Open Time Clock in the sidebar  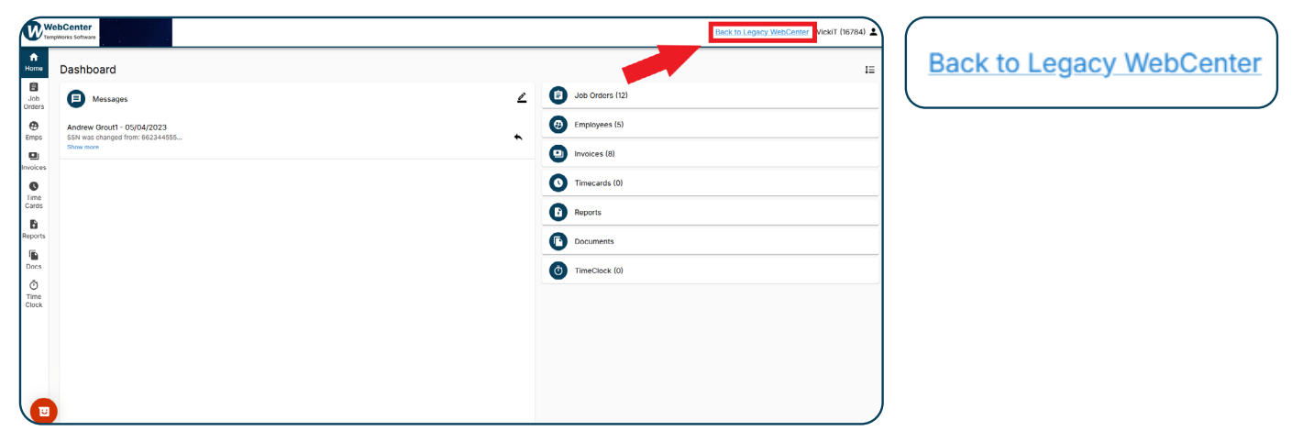(x=34, y=294)
